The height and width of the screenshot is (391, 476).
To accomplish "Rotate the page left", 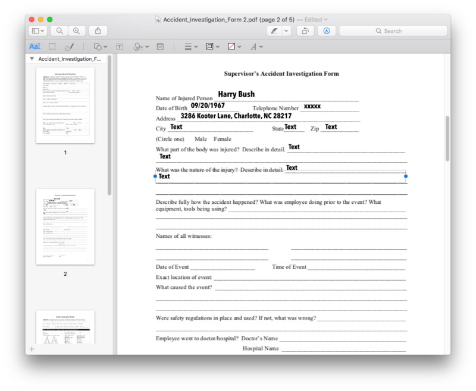I will click(305, 31).
